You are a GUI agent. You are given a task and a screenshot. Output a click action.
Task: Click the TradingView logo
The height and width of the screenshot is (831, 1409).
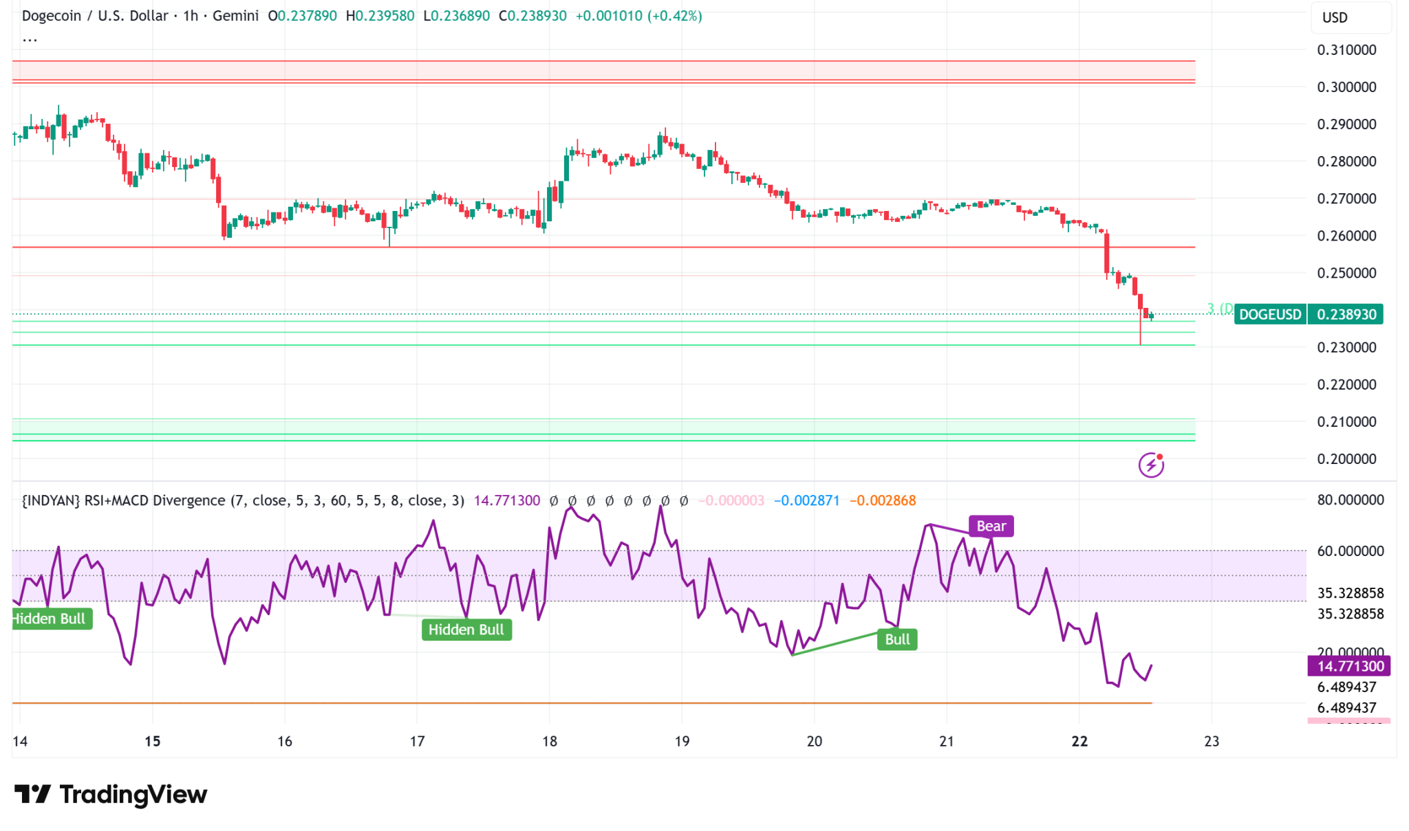pos(111,795)
